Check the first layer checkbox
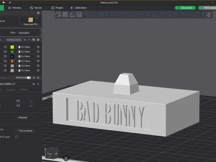 pos(17,137)
